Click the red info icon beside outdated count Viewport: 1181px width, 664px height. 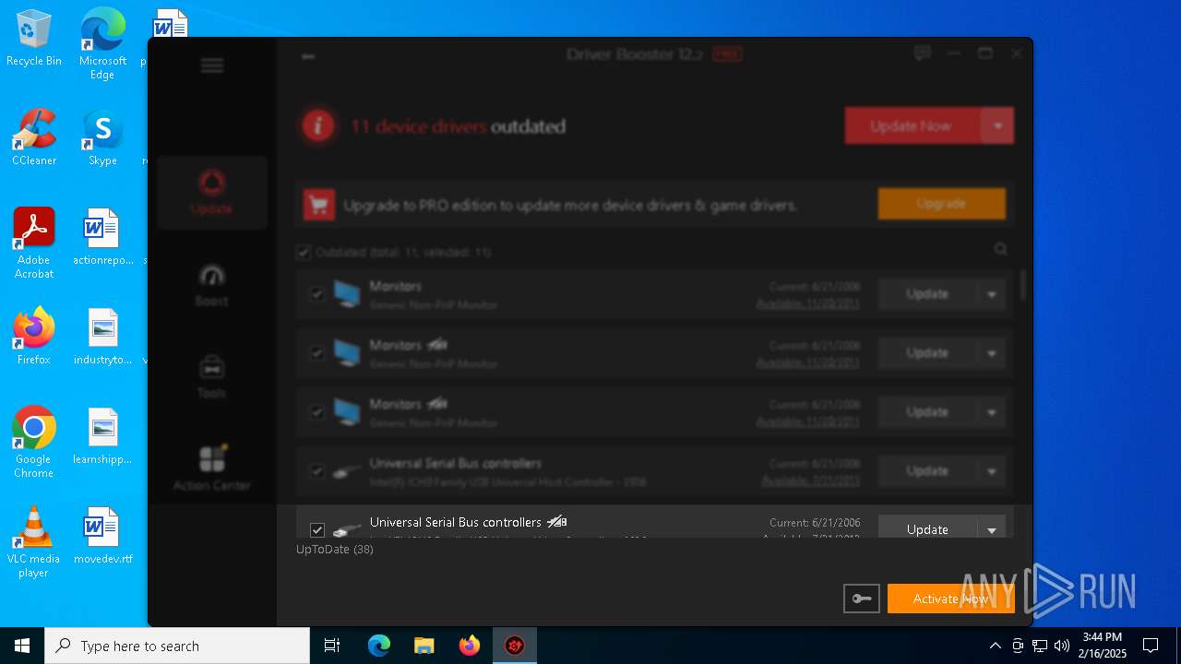click(x=318, y=126)
